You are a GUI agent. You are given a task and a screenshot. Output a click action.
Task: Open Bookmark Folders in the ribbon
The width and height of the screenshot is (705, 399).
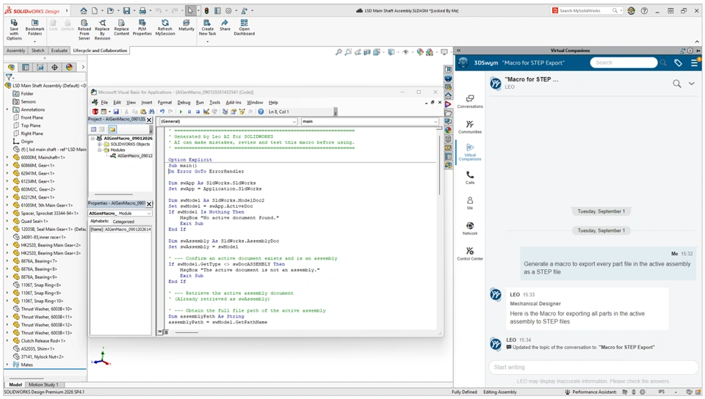tap(35, 23)
